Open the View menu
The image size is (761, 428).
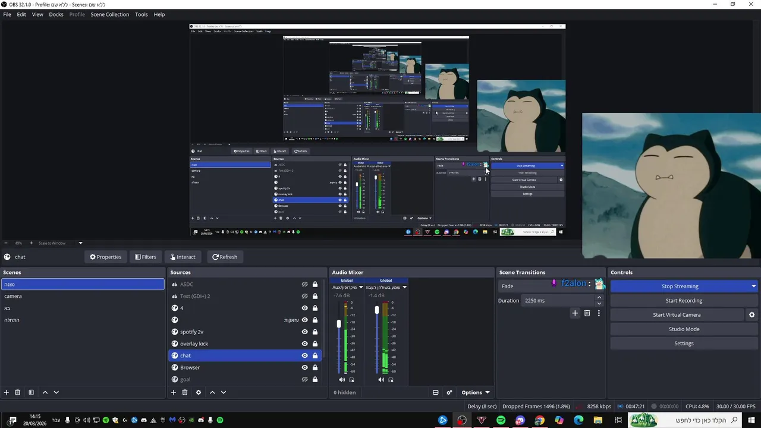click(37, 14)
